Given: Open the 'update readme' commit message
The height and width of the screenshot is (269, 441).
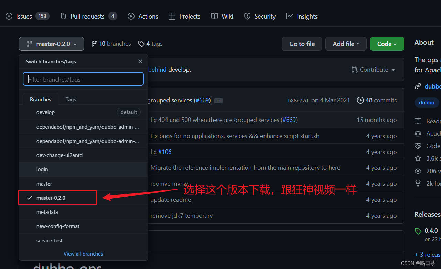Looking at the screenshot, I should tap(171, 200).
